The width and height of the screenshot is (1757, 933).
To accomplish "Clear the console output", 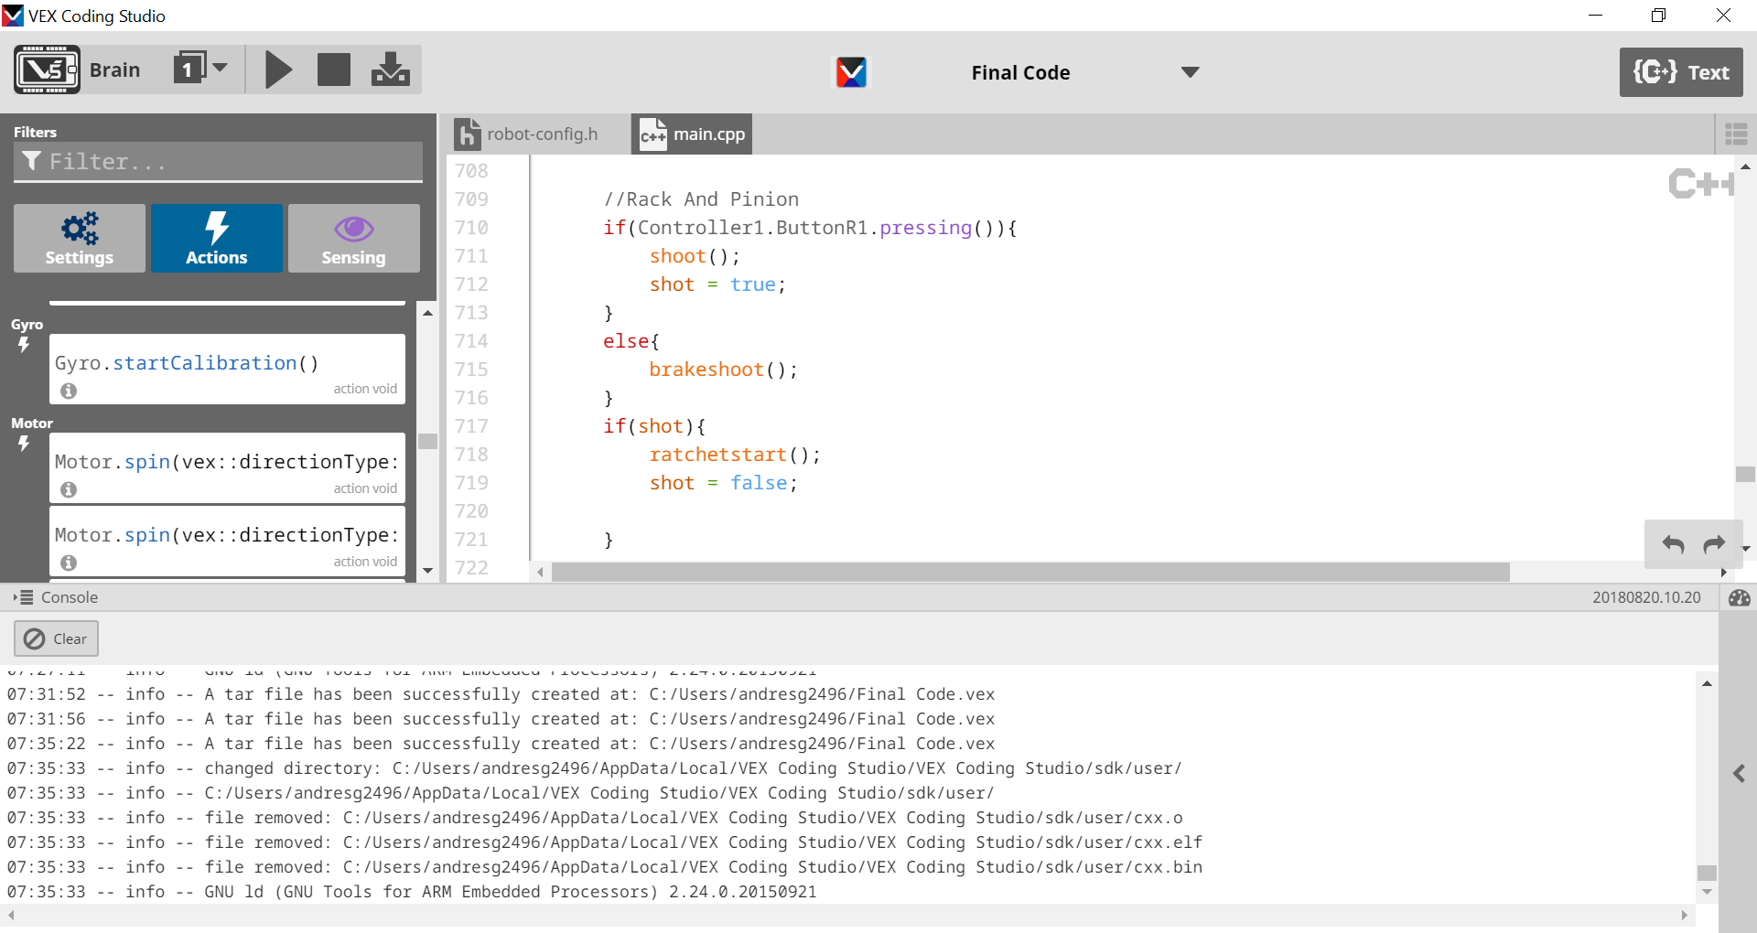I will 56,638.
